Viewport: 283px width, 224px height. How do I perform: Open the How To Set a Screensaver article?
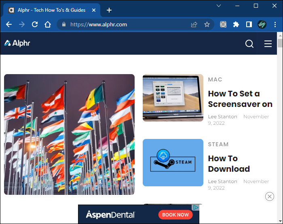pyautogui.click(x=240, y=99)
